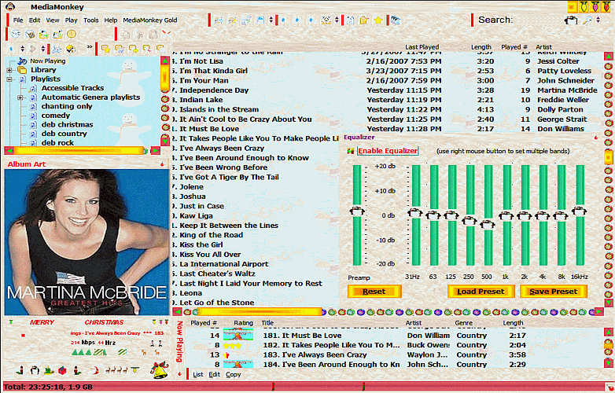This screenshot has height=393, width=615.
Task: Click the 500 Hz band slider handle
Action: coord(488,225)
